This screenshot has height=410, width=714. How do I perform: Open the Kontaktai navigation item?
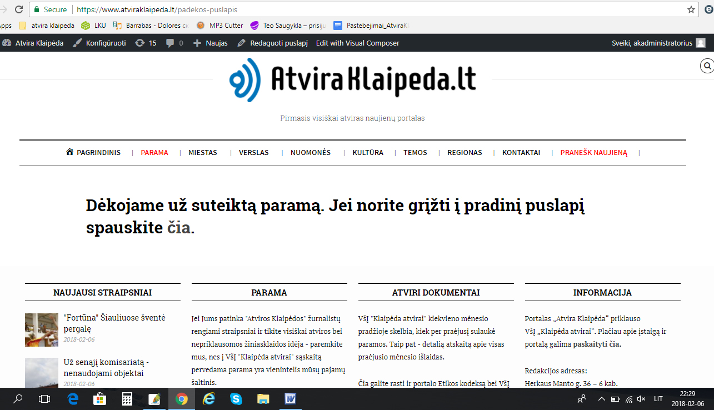[x=521, y=153]
